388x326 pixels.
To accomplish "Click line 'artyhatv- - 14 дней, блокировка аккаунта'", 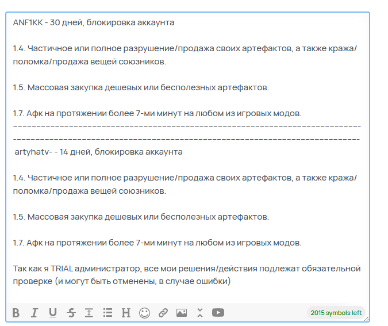I will 98,152.
